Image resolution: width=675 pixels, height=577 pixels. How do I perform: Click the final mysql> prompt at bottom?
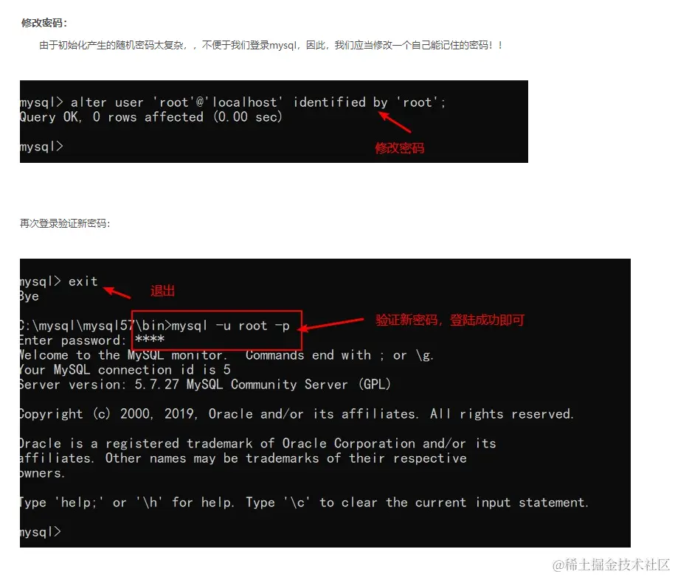41,532
